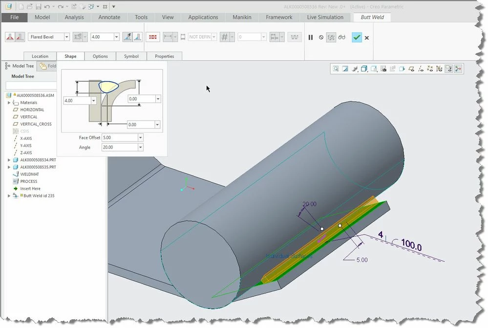Open the Face Offset 5.00 dropdown arrow
Image resolution: width=488 pixels, height=328 pixels.
tap(140, 138)
